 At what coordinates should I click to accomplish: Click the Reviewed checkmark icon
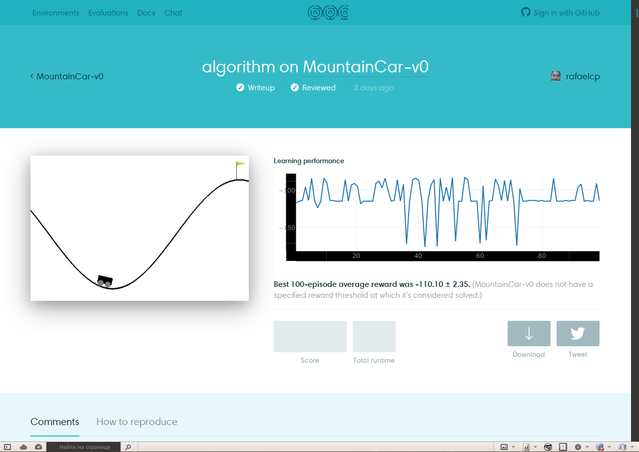[x=295, y=87]
